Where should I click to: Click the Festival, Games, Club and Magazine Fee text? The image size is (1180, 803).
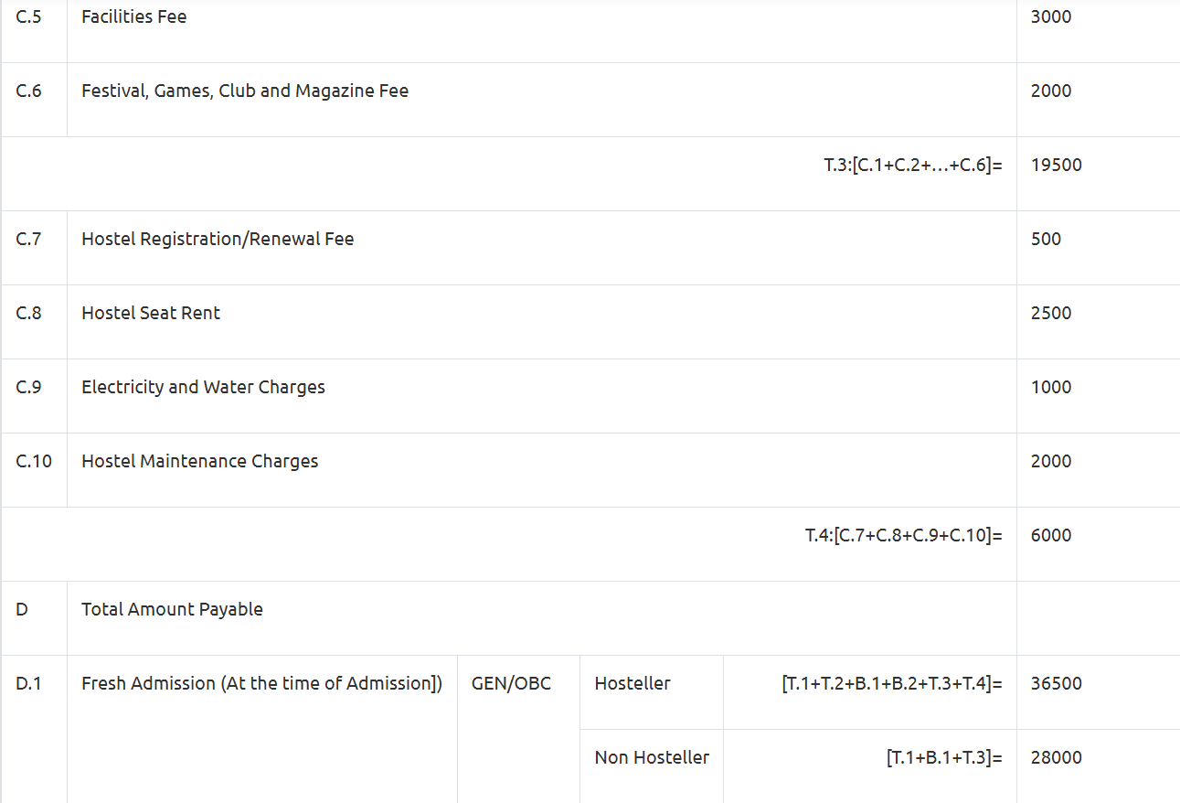(x=244, y=91)
